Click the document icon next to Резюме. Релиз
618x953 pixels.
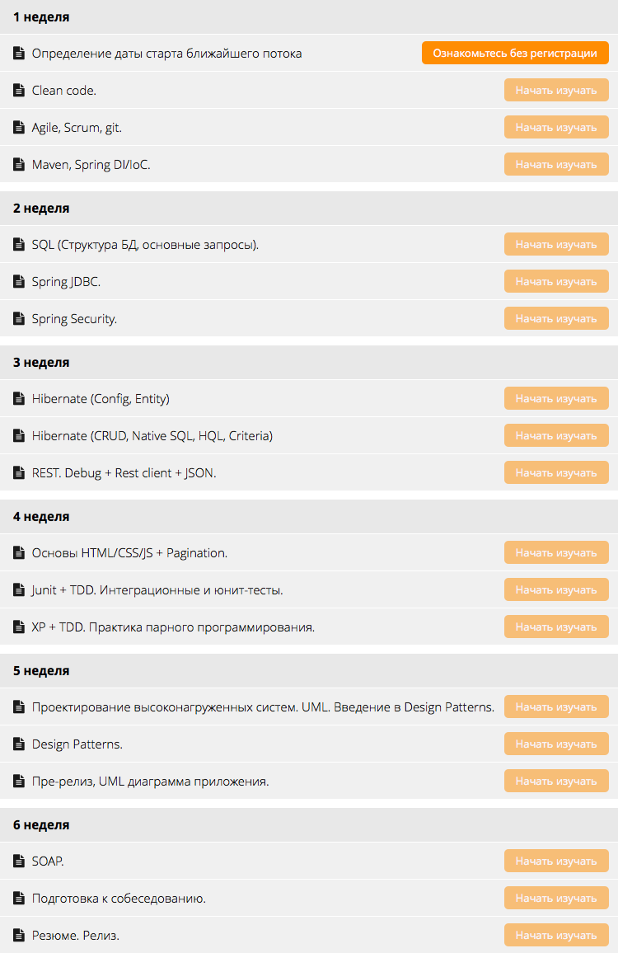click(x=19, y=936)
